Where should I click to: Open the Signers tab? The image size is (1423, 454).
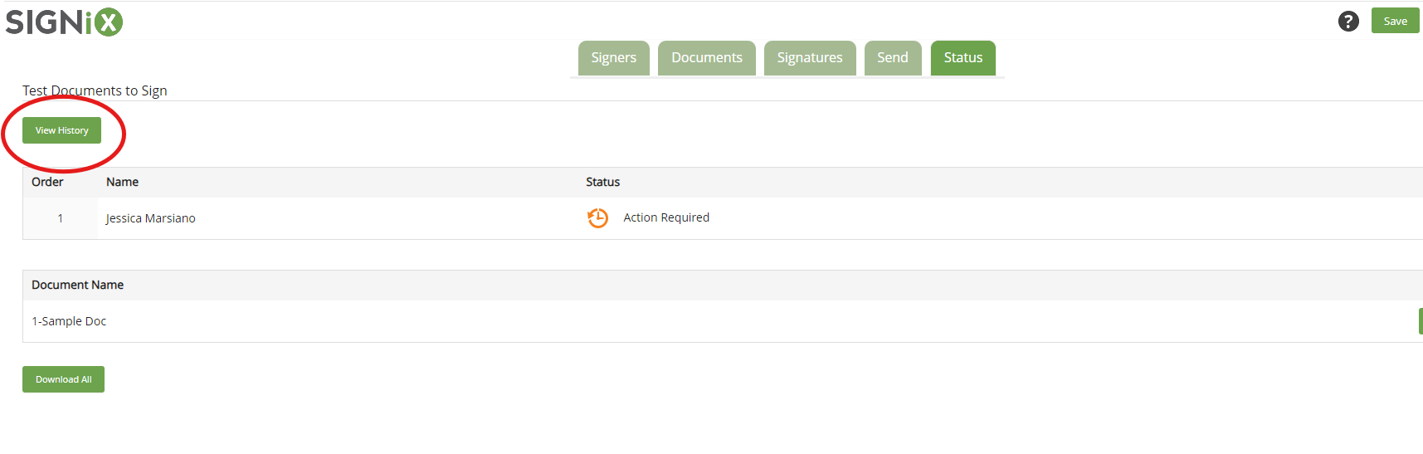(614, 58)
